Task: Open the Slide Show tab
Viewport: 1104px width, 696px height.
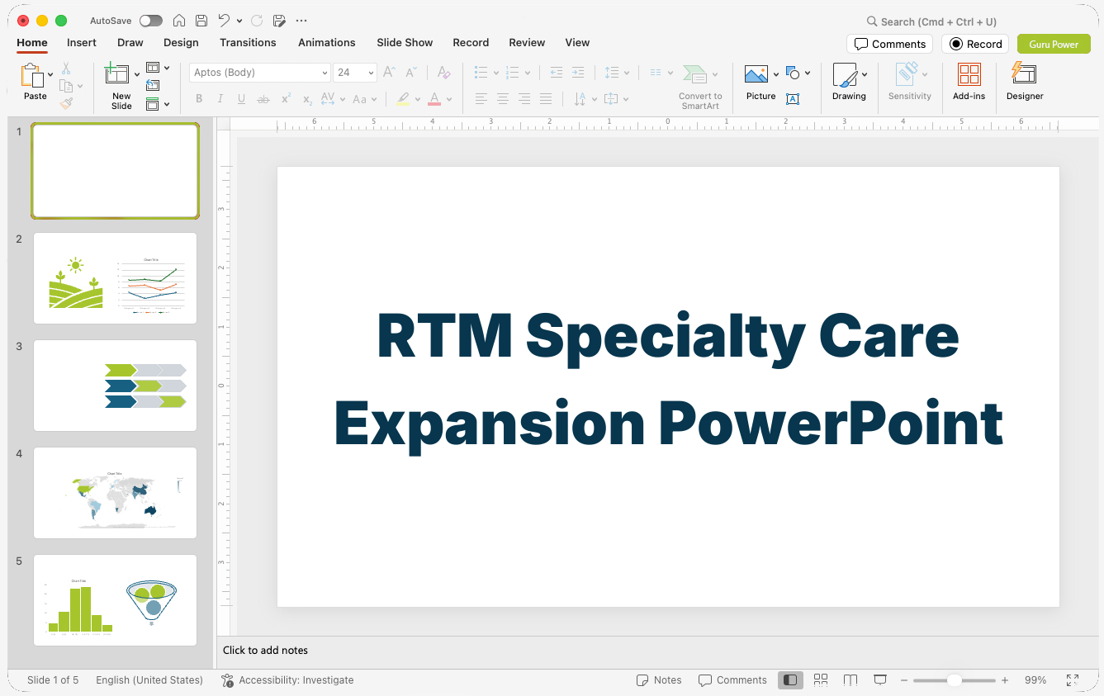Action: pos(405,43)
